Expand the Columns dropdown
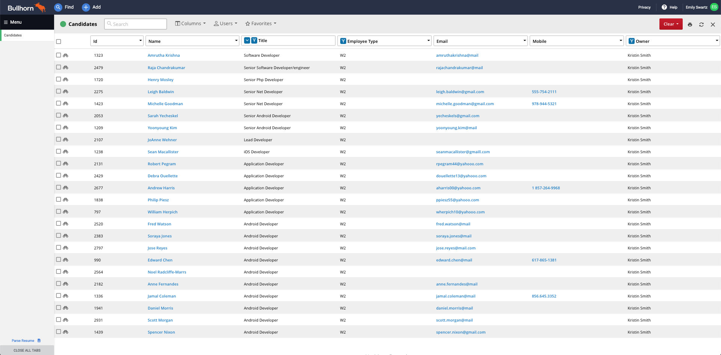 tap(190, 24)
